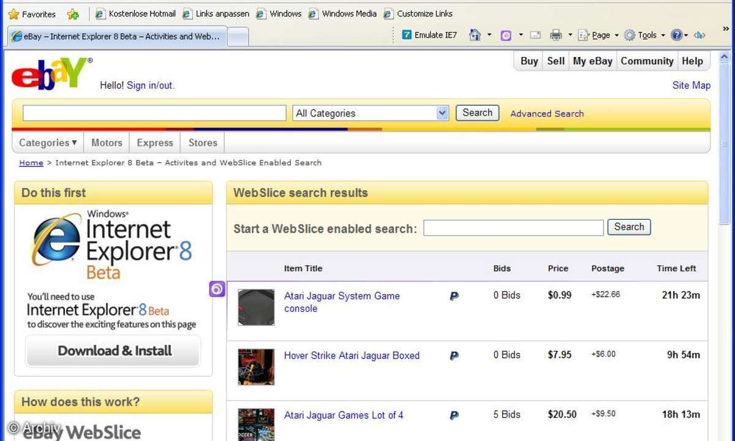Click the 5 Bids text
The image size is (735, 441).
click(507, 415)
